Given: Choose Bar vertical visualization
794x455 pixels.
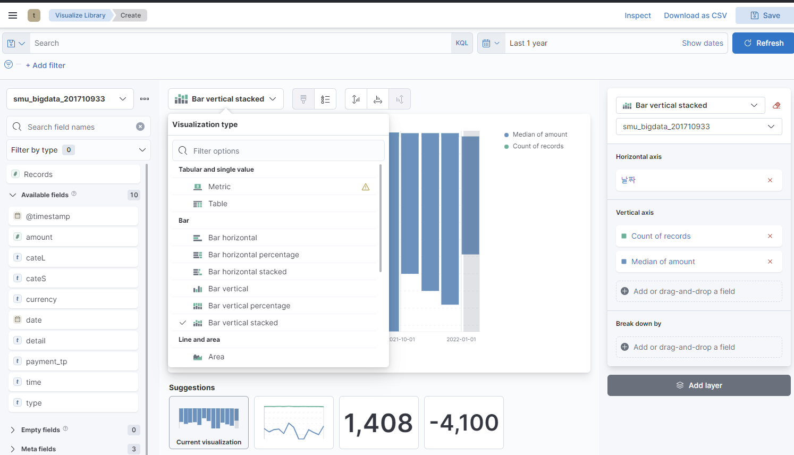Looking at the screenshot, I should coord(274,289).
